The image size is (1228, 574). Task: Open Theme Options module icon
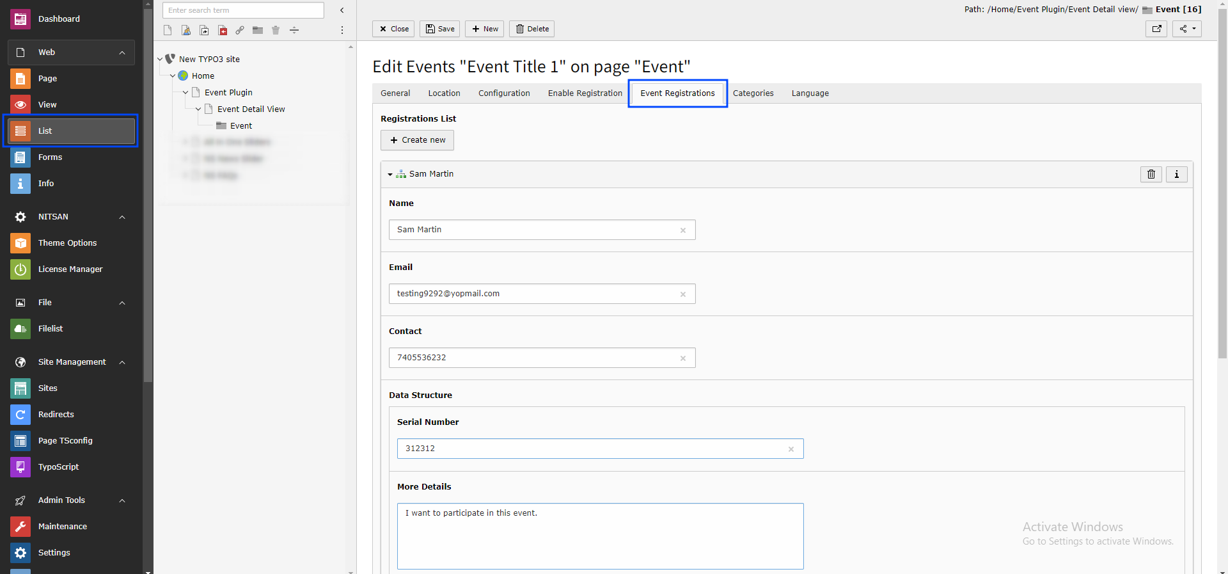[20, 243]
